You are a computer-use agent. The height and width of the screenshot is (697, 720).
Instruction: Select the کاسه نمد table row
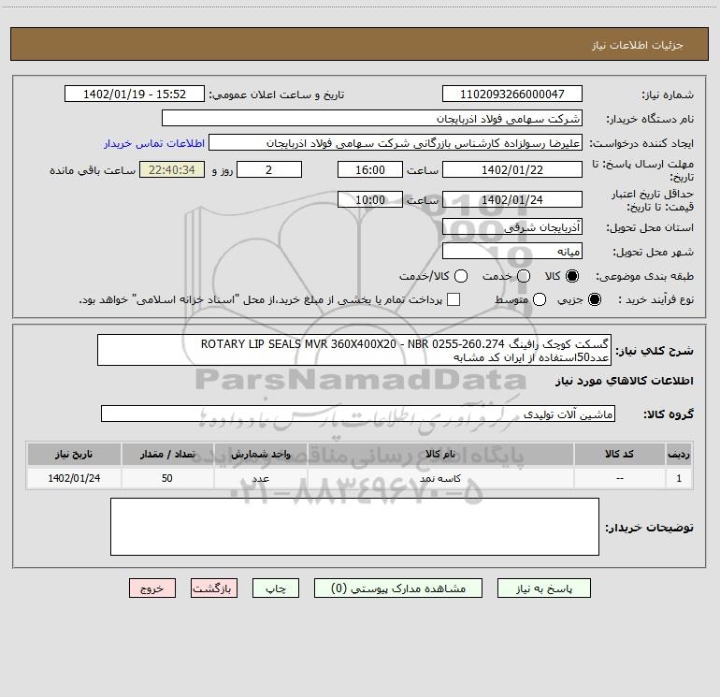click(x=360, y=478)
